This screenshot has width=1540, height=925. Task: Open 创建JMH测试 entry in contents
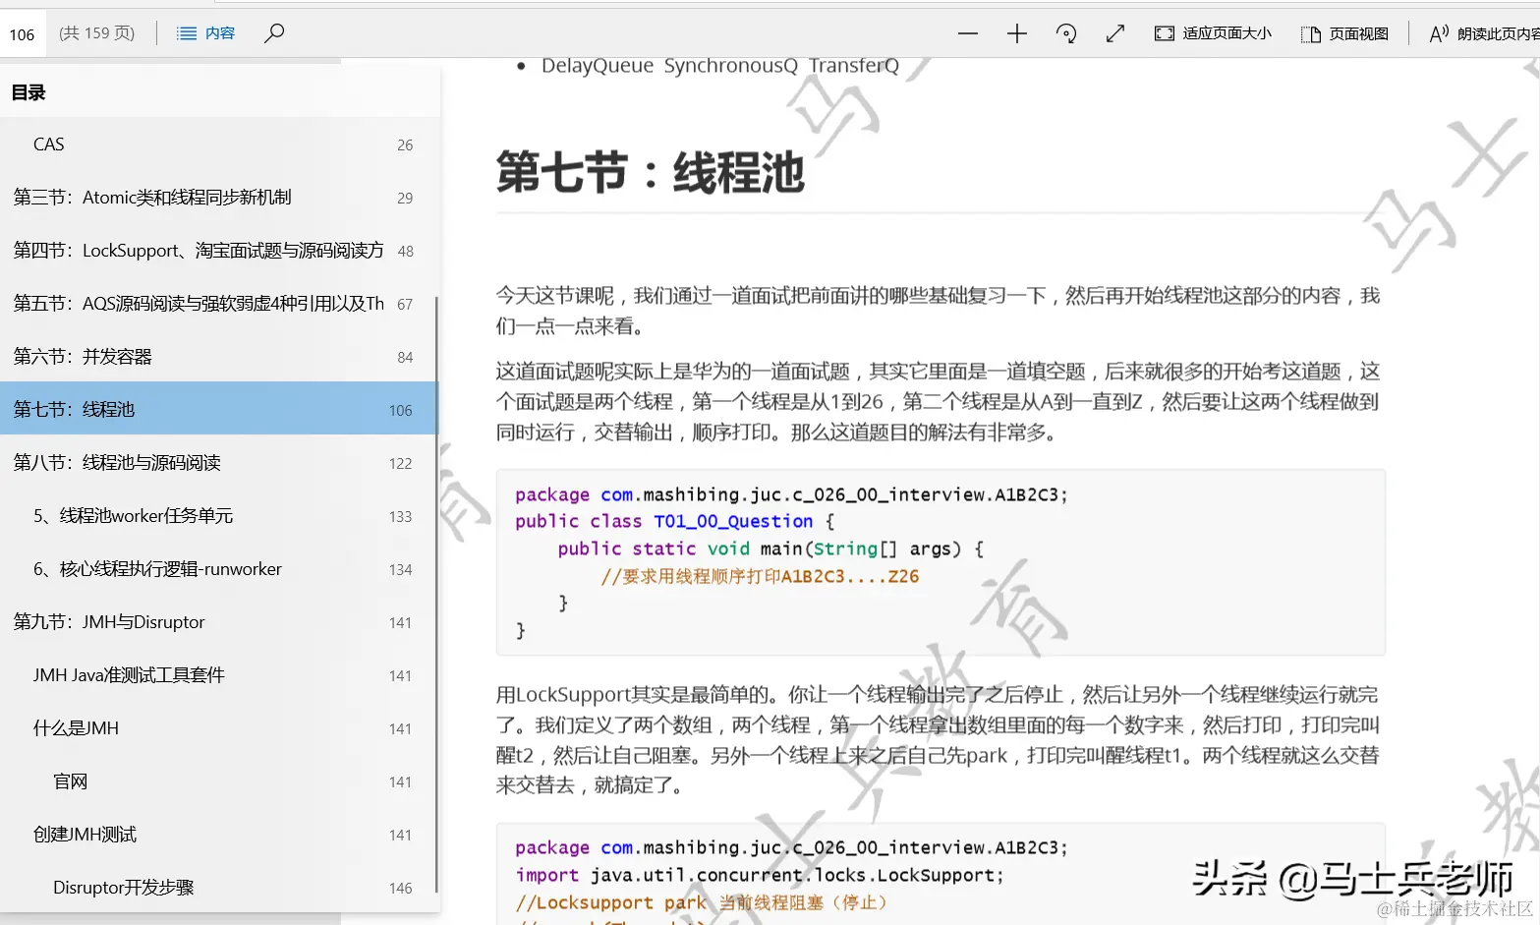[x=220, y=835]
